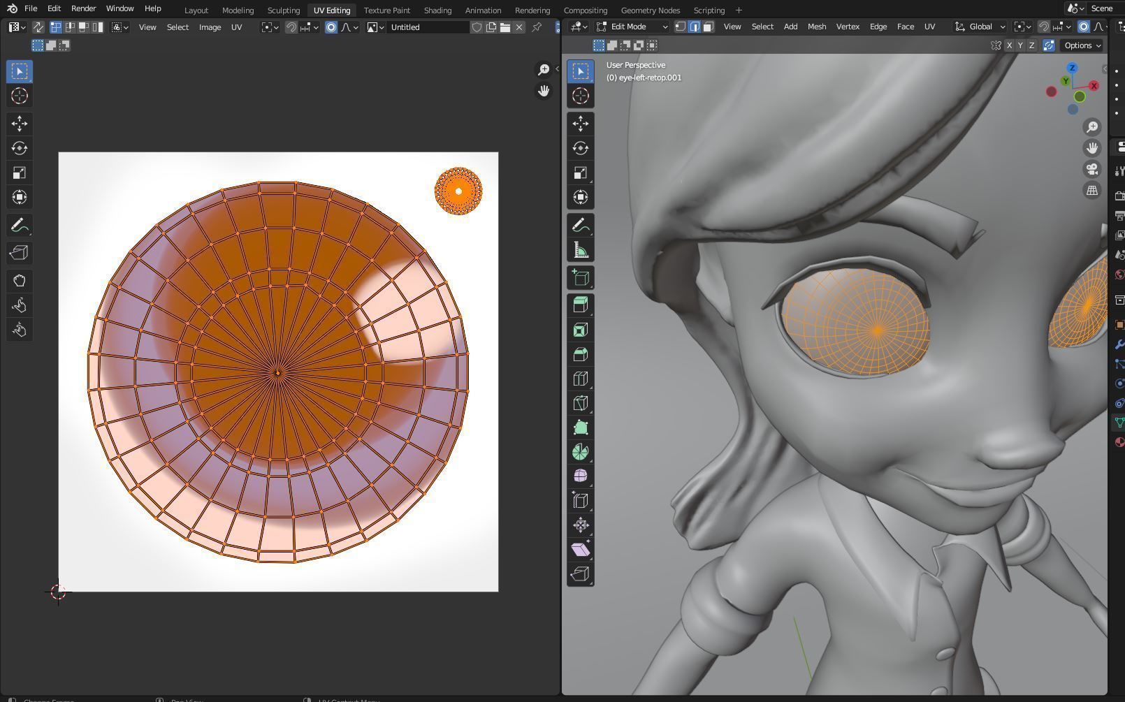The height and width of the screenshot is (702, 1125).
Task: Switch to vertex select mode in 3D viewport
Action: pos(681,27)
